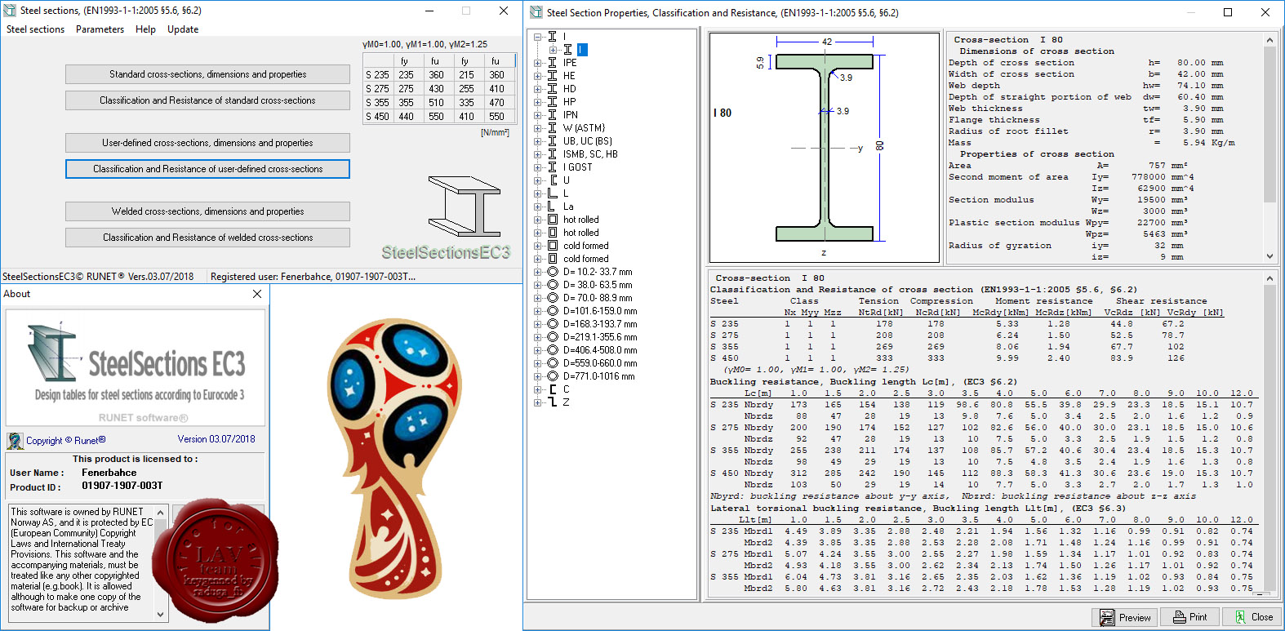
Task: Click the steel beam logo in main window
Action: tap(465, 207)
